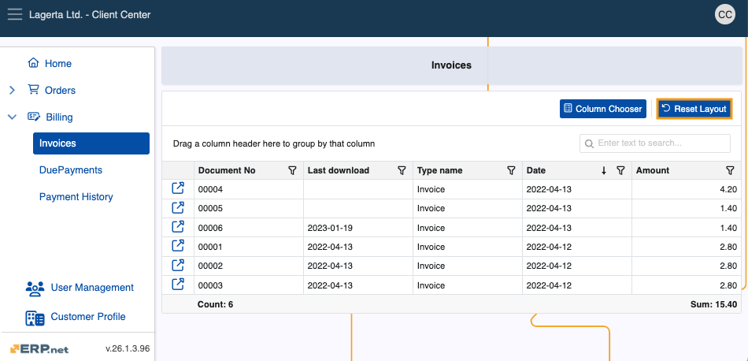The height and width of the screenshot is (361, 748).
Task: Sort by Type name header
Action: (439, 170)
